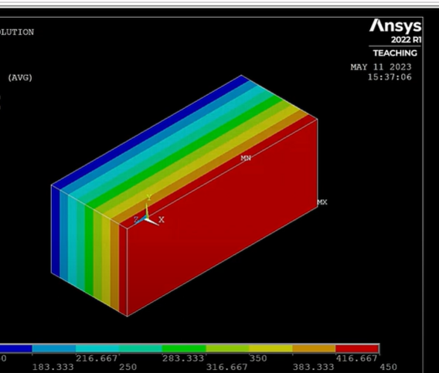This screenshot has width=439, height=373.
Task: Click the 416.667 legend value
Action: tap(356, 358)
